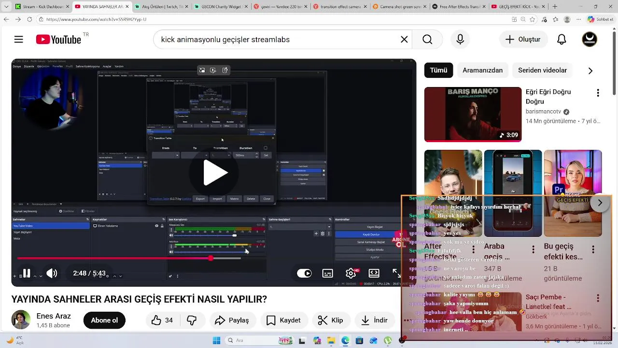Open the Windows Start menu

click(216, 340)
